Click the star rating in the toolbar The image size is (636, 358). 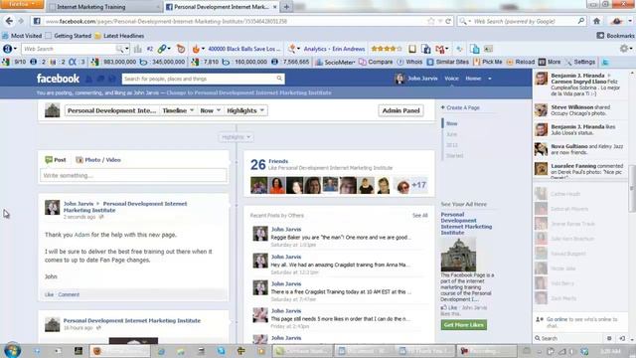coord(387,49)
